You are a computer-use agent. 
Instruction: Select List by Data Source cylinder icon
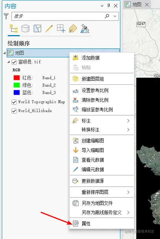(x=25, y=28)
